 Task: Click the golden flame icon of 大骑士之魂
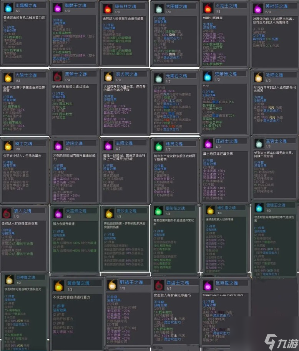click(x=8, y=78)
